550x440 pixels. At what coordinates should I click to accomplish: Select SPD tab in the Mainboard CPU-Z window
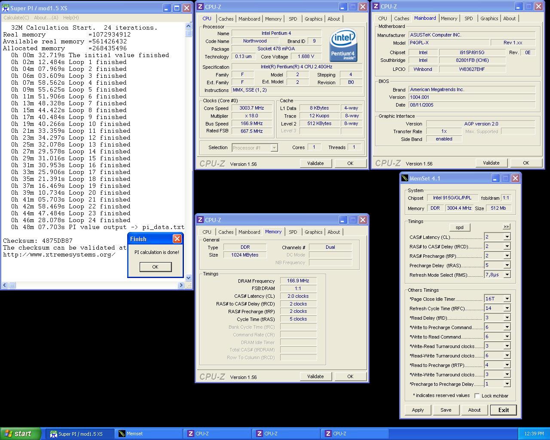[x=469, y=18]
